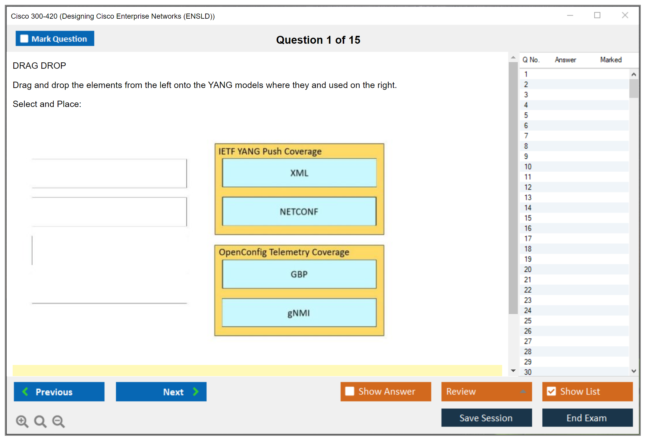Select the NETCONF drop target box
Image resolution: width=648 pixels, height=443 pixels.
[299, 211]
